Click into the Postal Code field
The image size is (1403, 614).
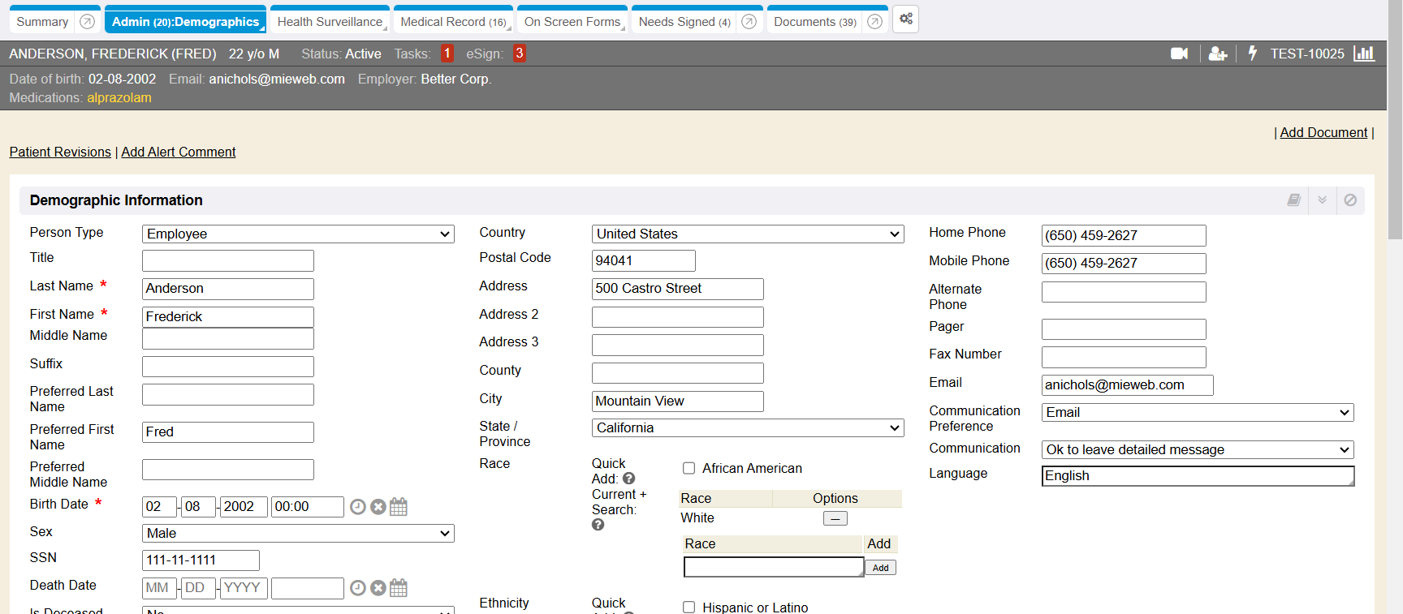pyautogui.click(x=643, y=261)
